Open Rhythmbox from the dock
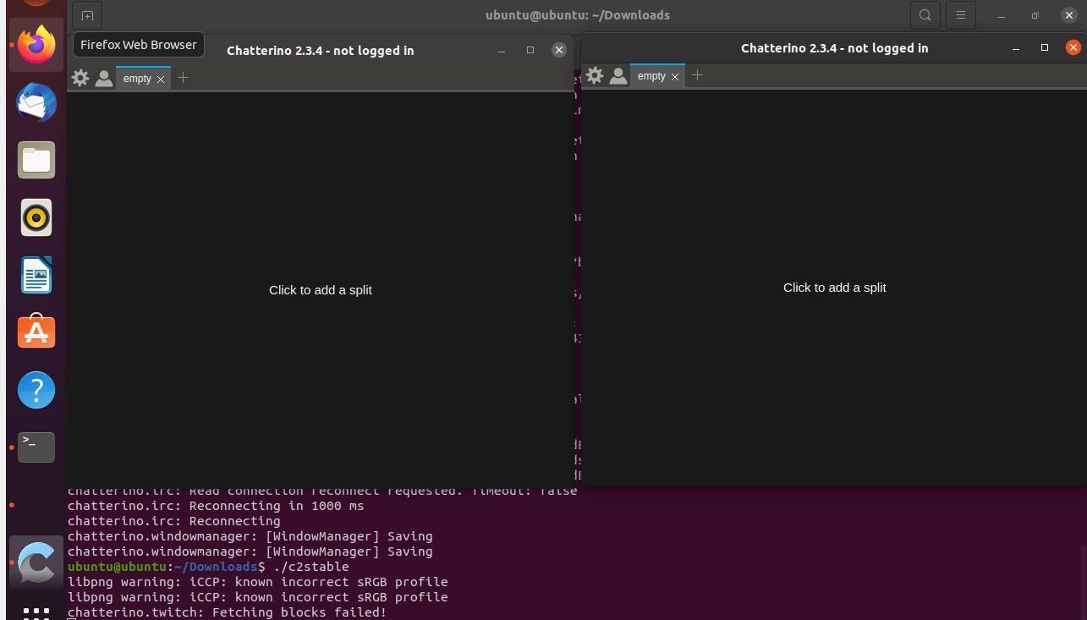This screenshot has height=620, width=1087. (36, 217)
